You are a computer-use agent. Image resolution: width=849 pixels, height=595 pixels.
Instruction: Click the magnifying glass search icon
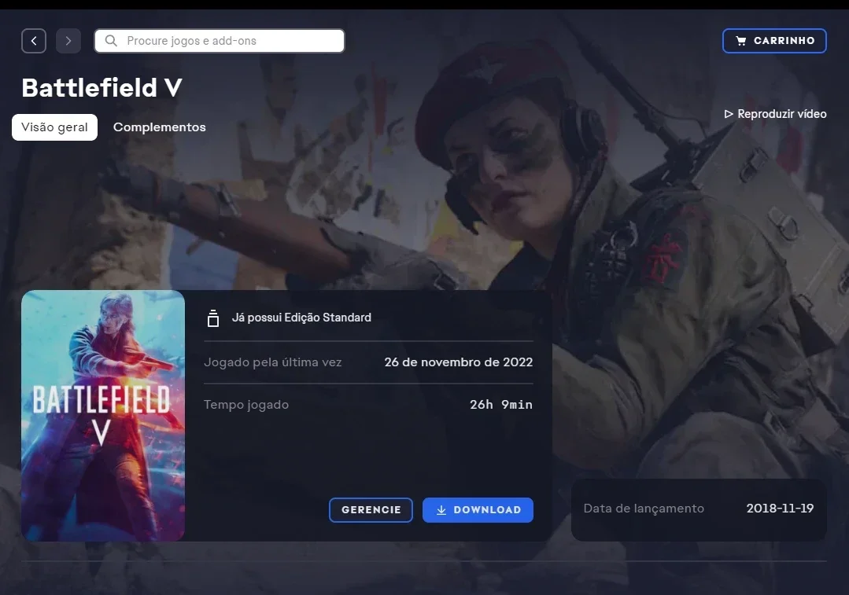pyautogui.click(x=111, y=41)
